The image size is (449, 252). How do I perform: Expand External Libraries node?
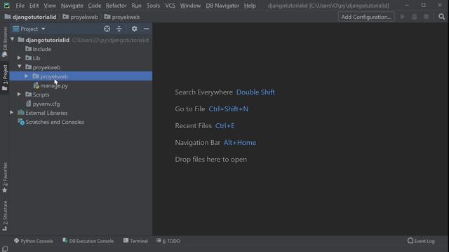[x=12, y=113]
